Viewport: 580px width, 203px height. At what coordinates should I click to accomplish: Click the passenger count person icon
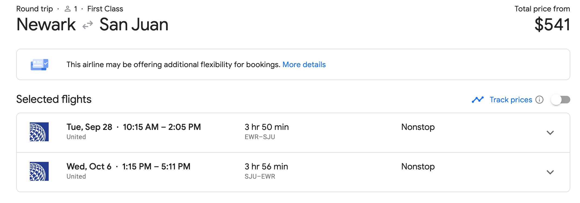coord(68,9)
